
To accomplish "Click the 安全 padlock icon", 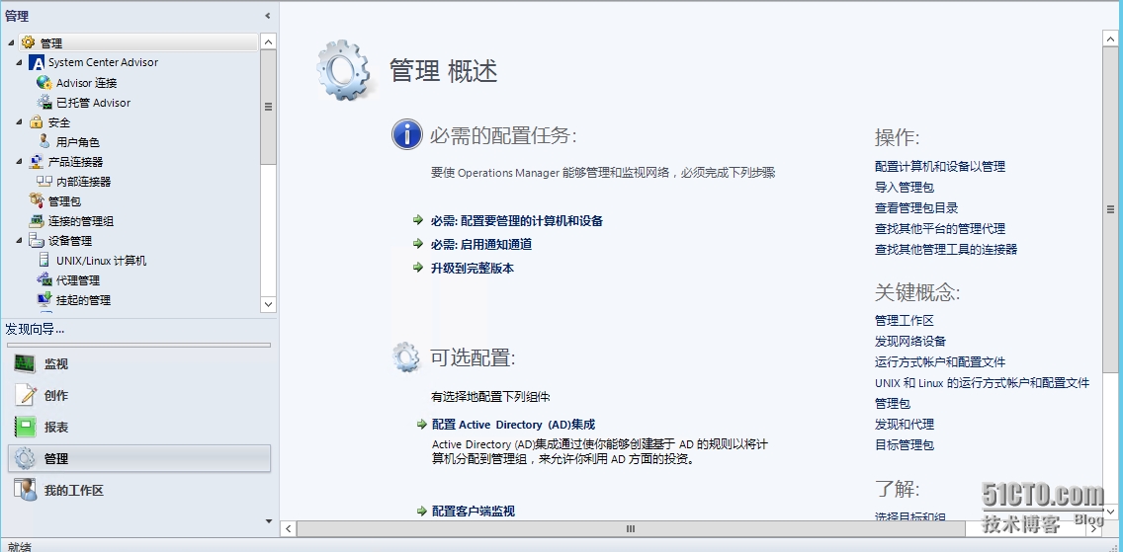I will pos(37,121).
